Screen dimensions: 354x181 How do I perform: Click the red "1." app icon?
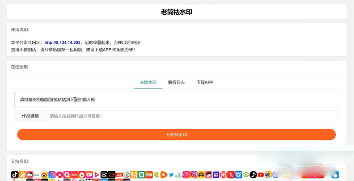(231, 175)
